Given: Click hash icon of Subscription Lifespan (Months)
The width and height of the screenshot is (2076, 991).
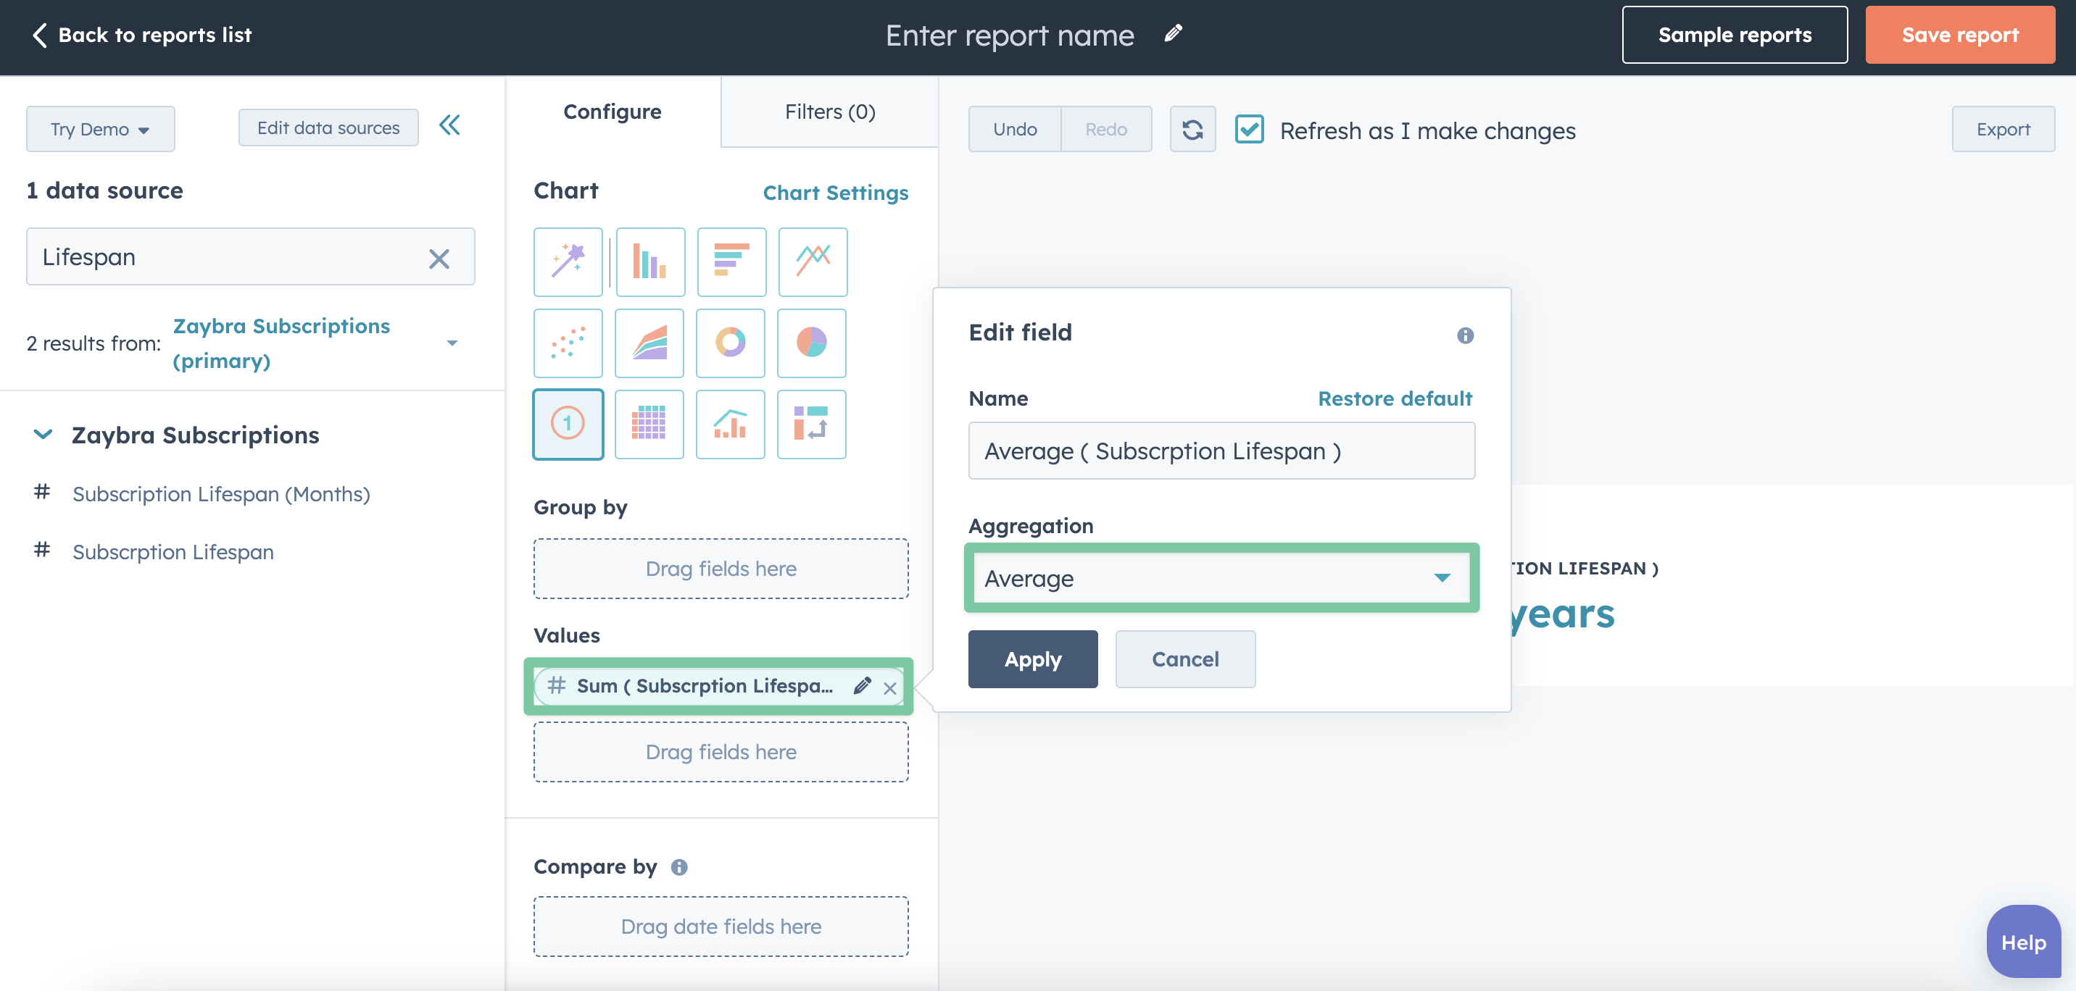Looking at the screenshot, I should click(x=42, y=491).
